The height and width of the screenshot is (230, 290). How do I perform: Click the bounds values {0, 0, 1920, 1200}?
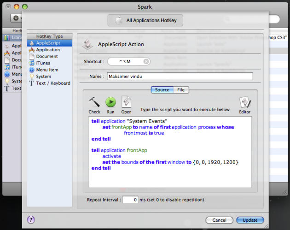coord(215,162)
